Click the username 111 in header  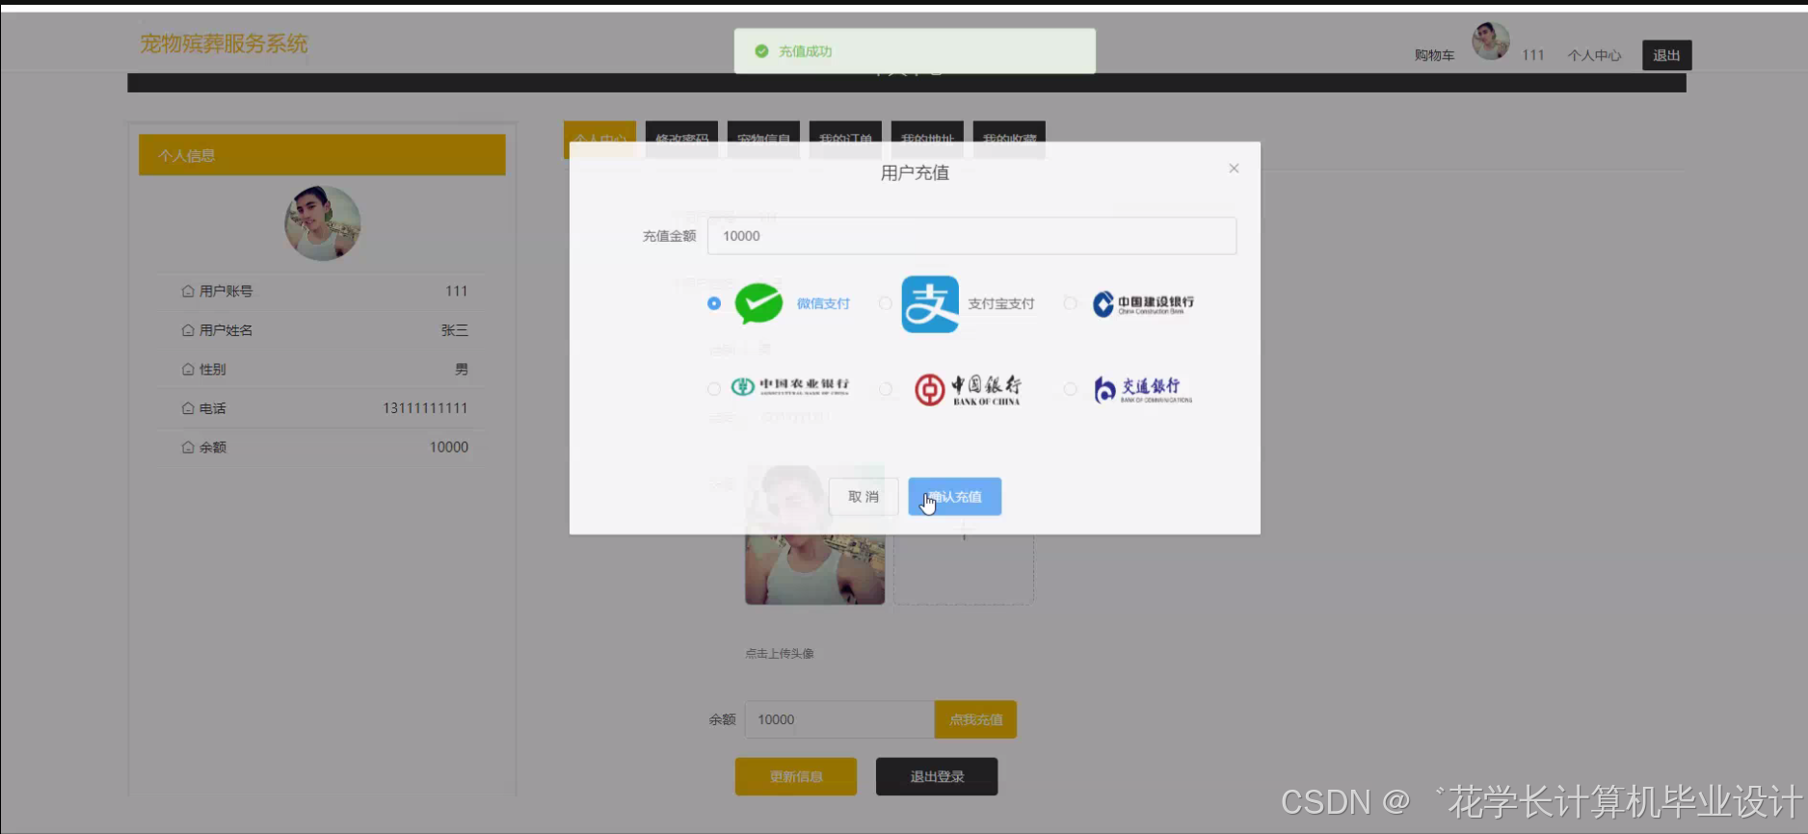click(x=1533, y=55)
